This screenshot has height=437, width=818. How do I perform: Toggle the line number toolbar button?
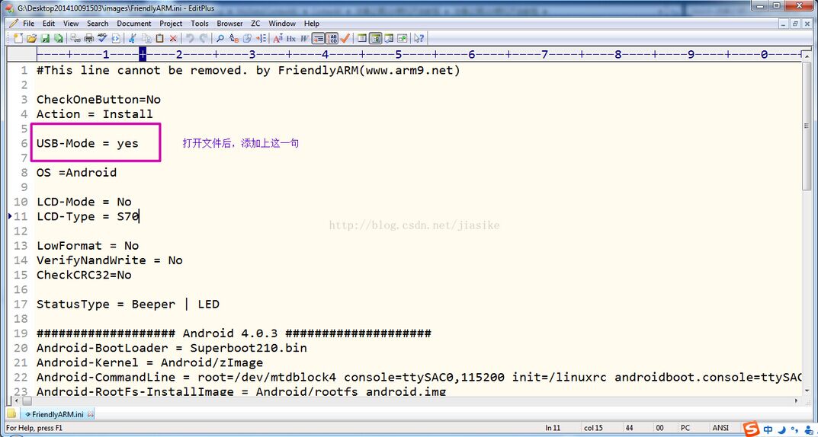pos(332,38)
